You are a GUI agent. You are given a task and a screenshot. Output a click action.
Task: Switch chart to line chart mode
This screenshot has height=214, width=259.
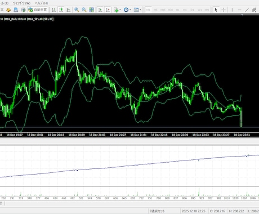click(x=69, y=10)
